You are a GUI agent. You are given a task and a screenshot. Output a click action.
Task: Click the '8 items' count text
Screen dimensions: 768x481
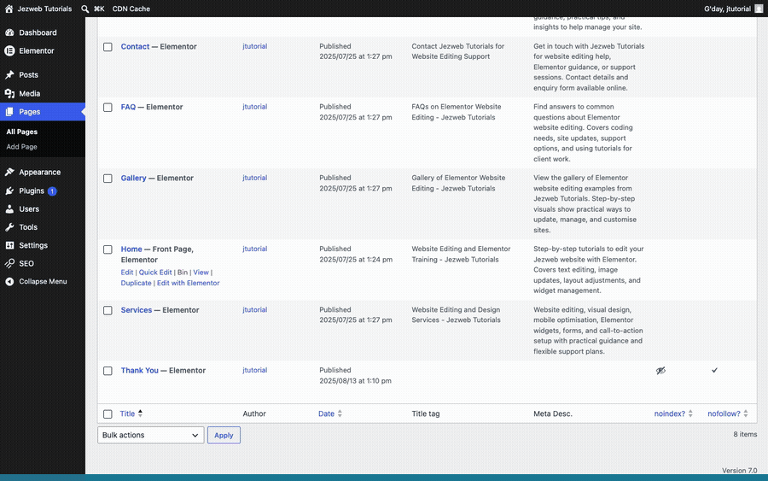click(745, 434)
